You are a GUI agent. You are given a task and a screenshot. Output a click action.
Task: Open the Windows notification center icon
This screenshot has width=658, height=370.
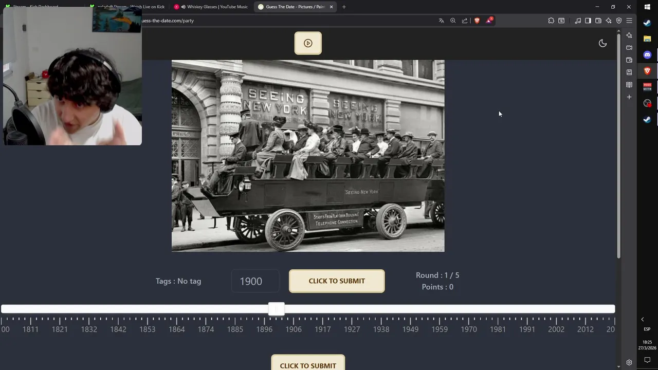pos(647,360)
